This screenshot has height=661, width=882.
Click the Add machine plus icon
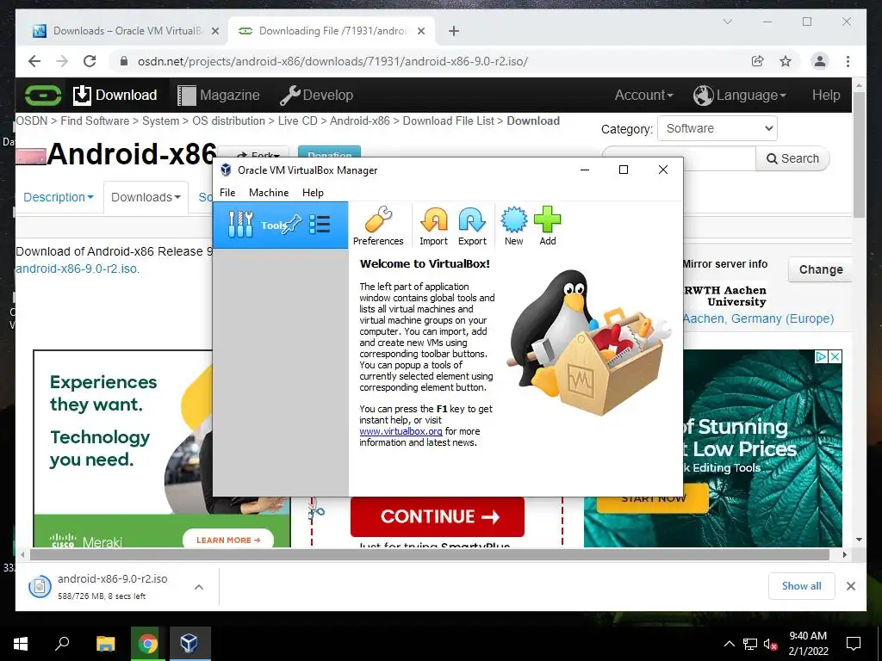pyautogui.click(x=547, y=226)
